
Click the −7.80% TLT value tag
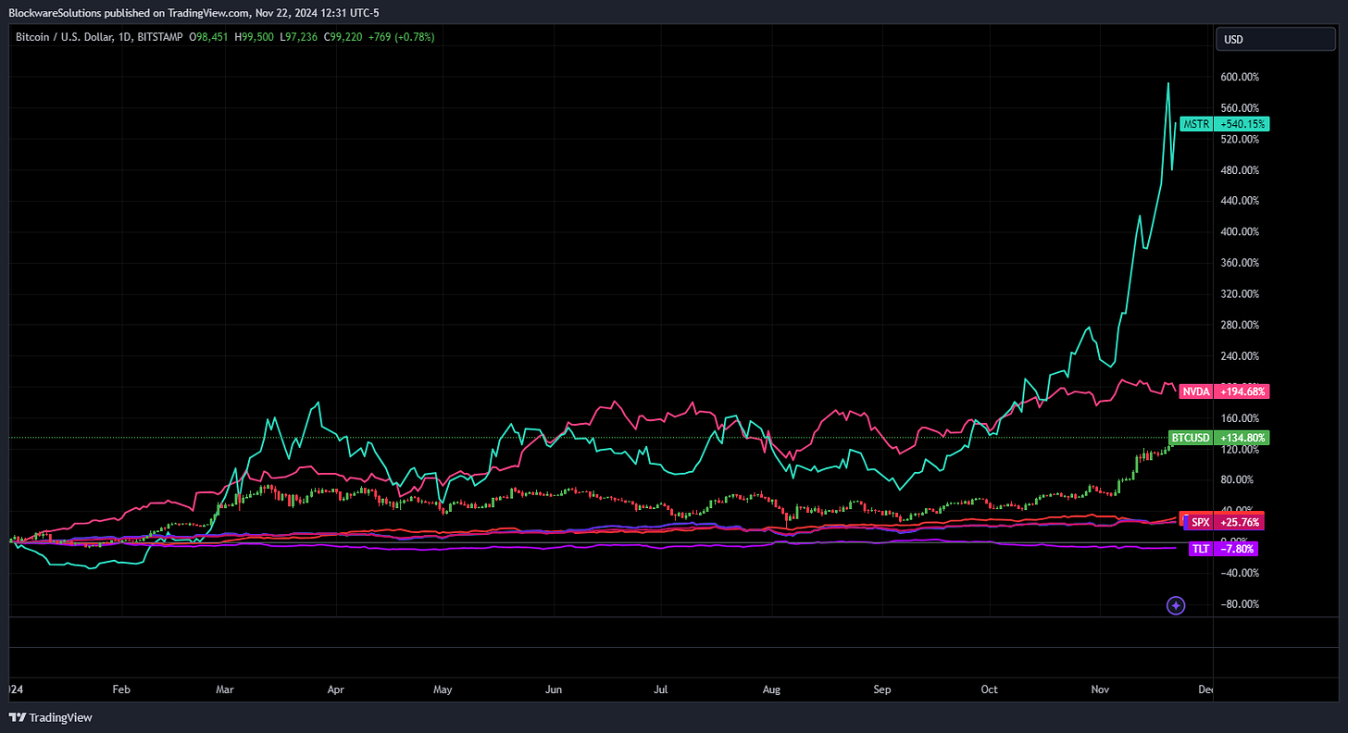1238,550
